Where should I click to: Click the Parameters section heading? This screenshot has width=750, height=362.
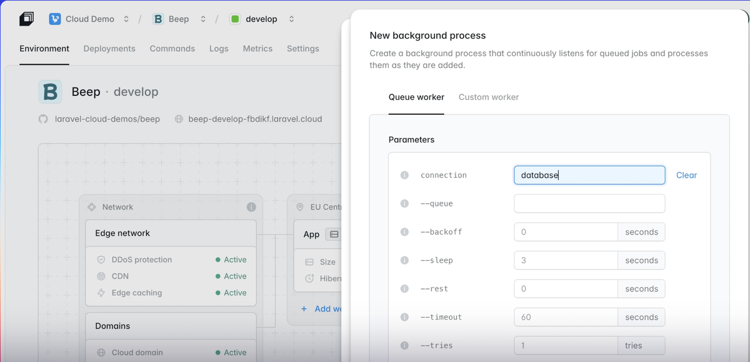(x=411, y=140)
